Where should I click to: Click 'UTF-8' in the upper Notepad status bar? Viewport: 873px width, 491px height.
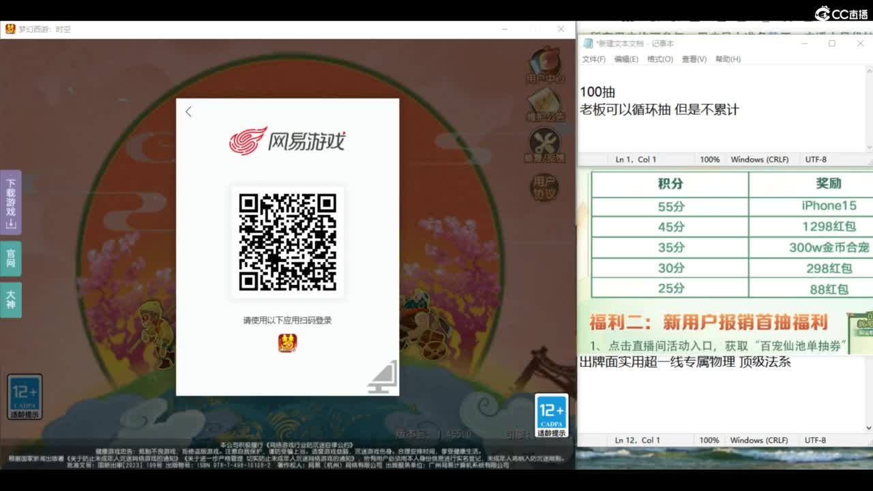[x=816, y=160]
